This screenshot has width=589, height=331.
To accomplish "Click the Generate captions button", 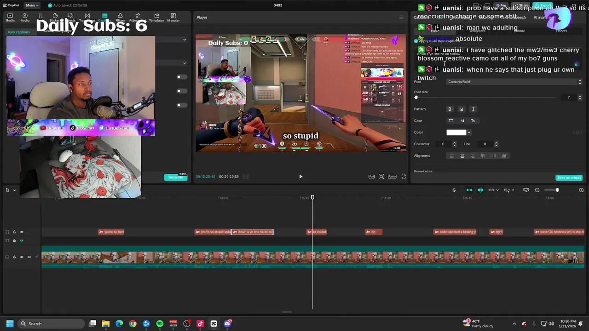I will point(176,177).
